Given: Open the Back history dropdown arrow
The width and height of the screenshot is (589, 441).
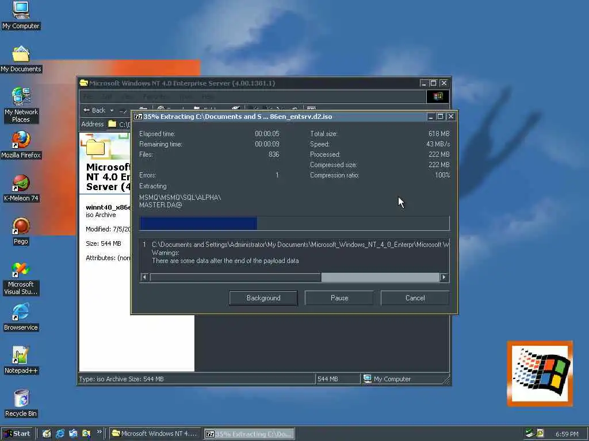Looking at the screenshot, I should pos(112,110).
